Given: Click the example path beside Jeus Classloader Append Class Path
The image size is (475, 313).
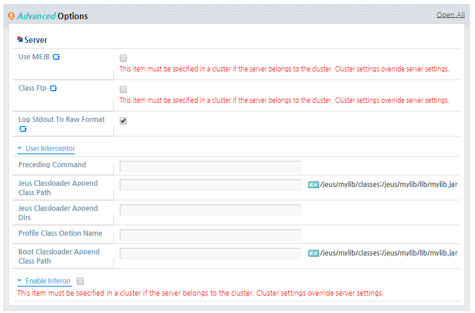Looking at the screenshot, I should (x=389, y=185).
